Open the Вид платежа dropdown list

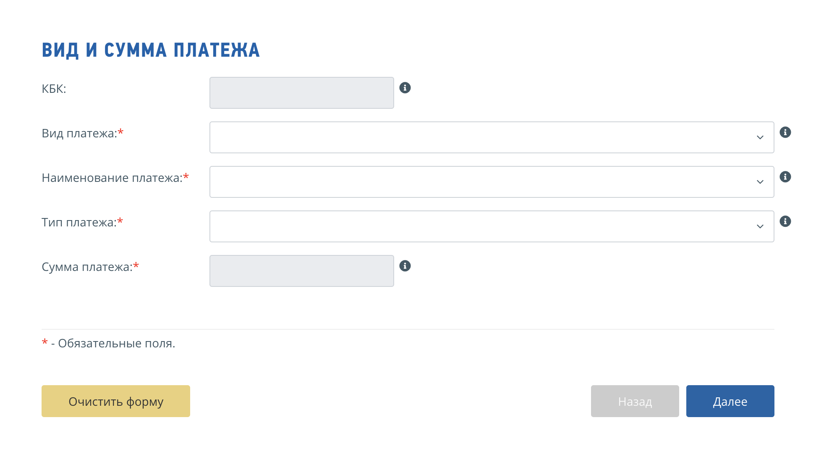point(483,137)
